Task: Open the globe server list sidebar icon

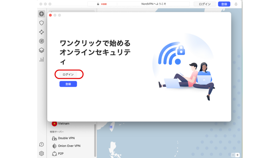Action: (42, 14)
